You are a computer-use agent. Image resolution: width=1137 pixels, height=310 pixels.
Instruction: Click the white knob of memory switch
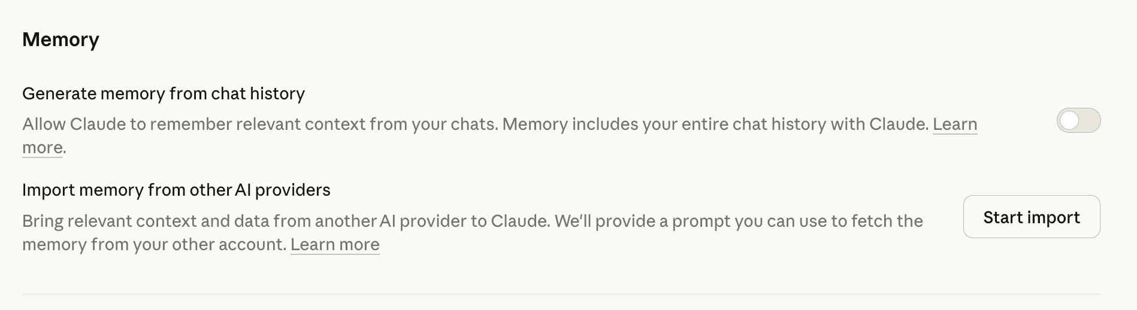1069,121
